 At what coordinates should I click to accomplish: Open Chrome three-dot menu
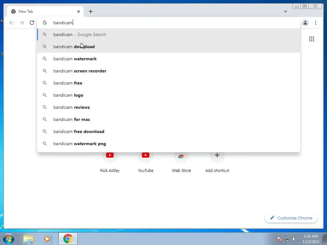(x=316, y=23)
